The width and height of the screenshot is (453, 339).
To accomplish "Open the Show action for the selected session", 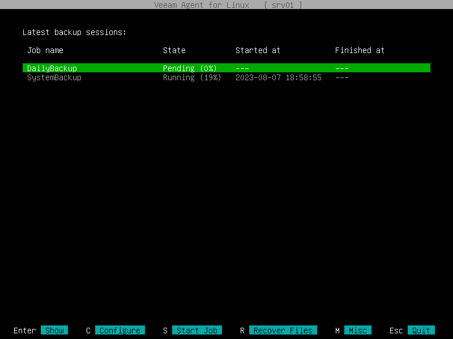I will [x=54, y=330].
